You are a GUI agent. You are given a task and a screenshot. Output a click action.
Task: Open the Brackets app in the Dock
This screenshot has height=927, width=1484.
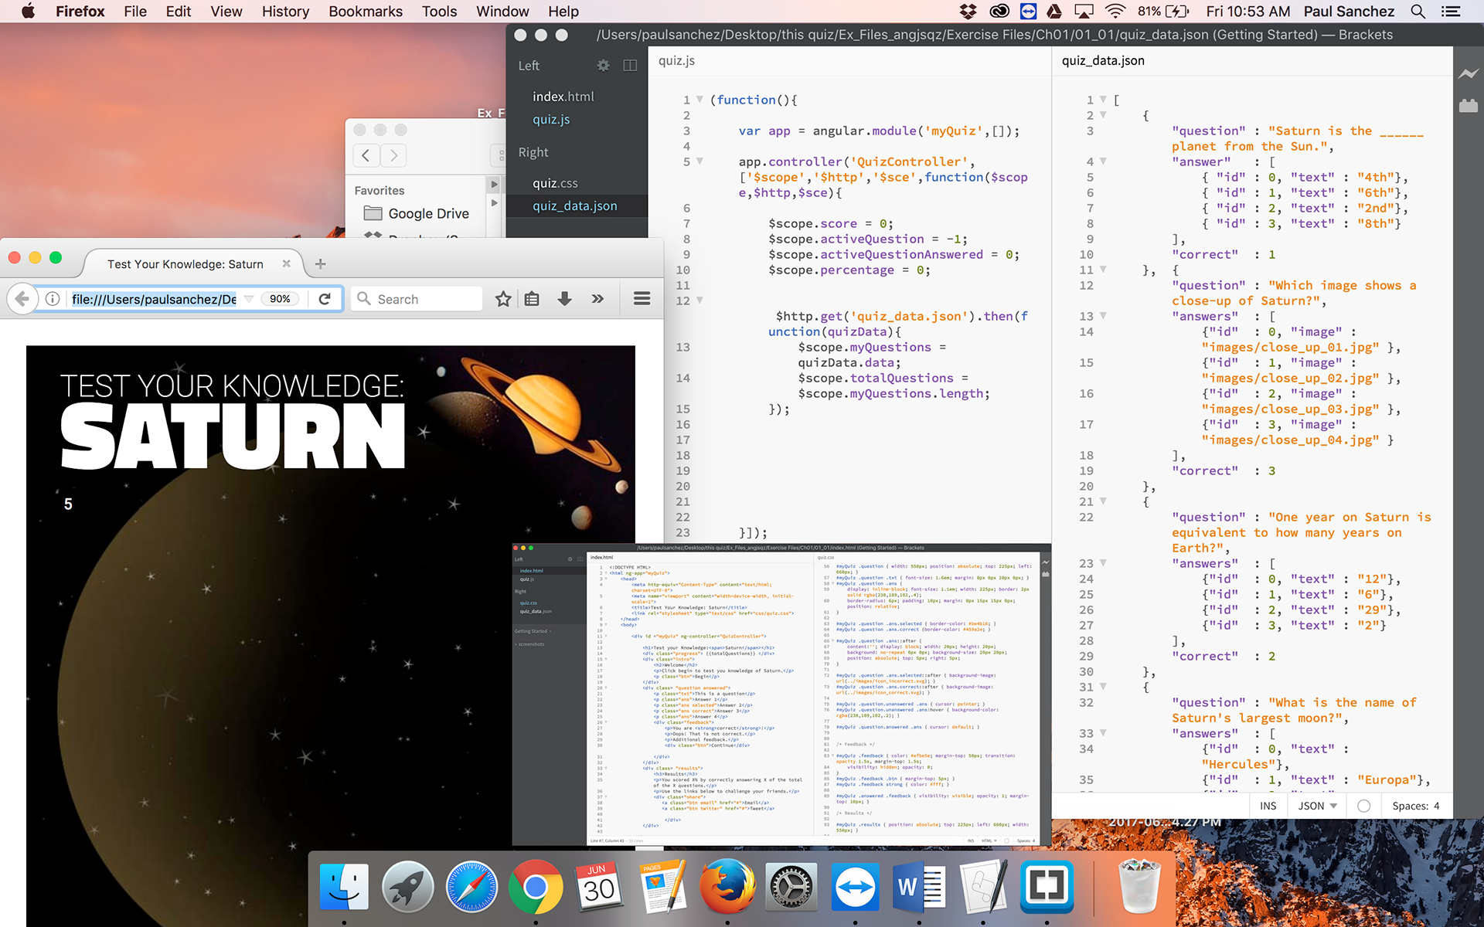pyautogui.click(x=1047, y=887)
